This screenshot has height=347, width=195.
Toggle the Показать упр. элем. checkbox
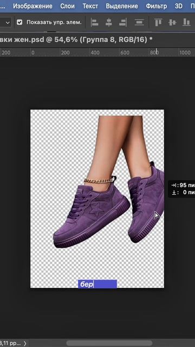pos(19,22)
